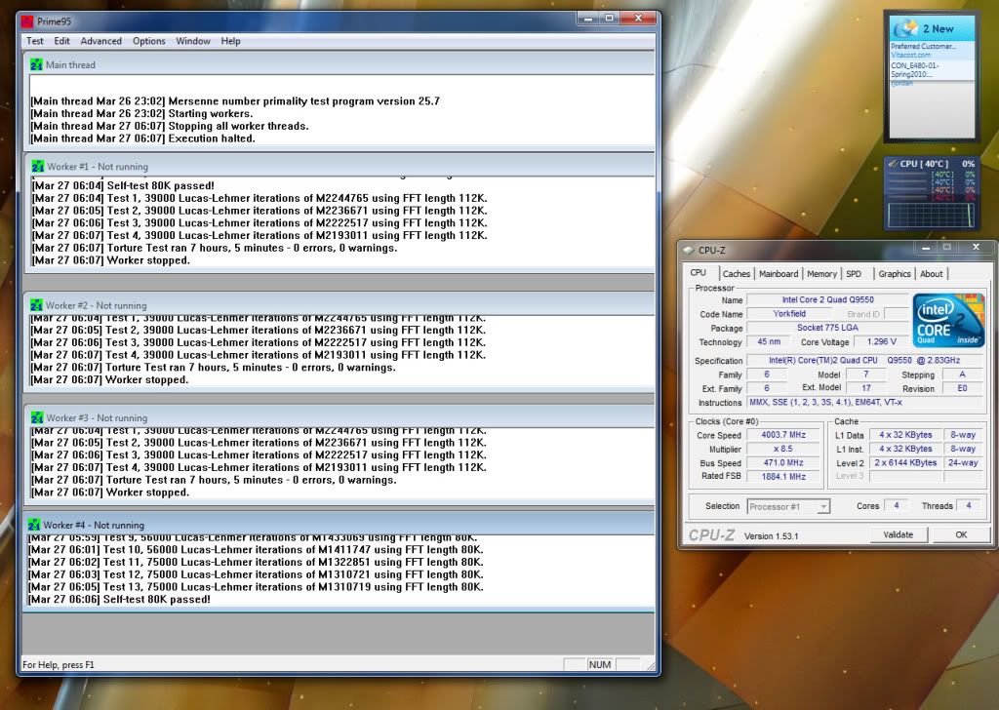Click the Validate button in CPU-Z
999x710 pixels.
pyautogui.click(x=899, y=534)
